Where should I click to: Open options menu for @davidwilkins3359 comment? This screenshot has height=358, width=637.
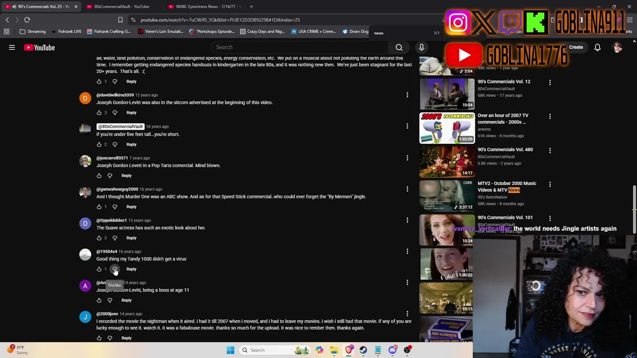pos(407,95)
